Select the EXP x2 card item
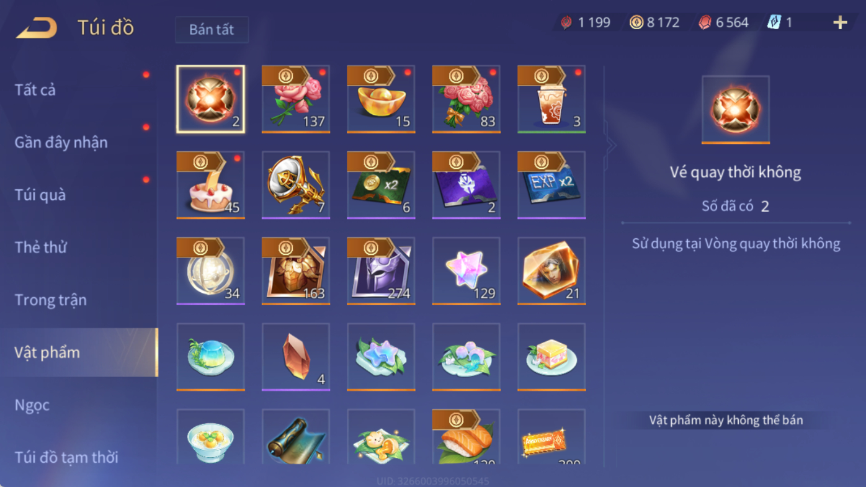 tap(551, 185)
